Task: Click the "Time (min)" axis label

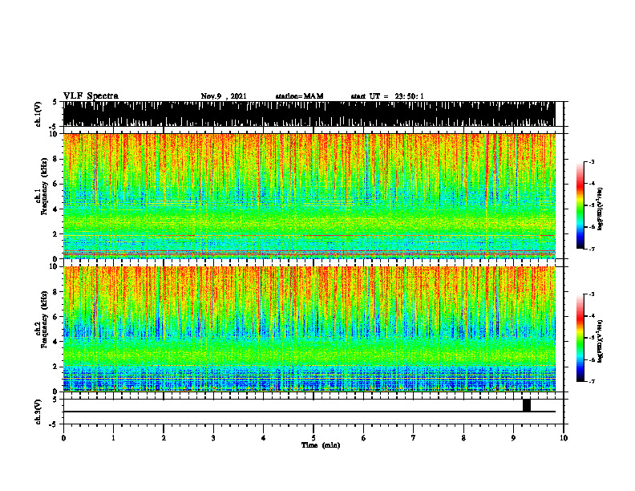Action: pos(321,445)
